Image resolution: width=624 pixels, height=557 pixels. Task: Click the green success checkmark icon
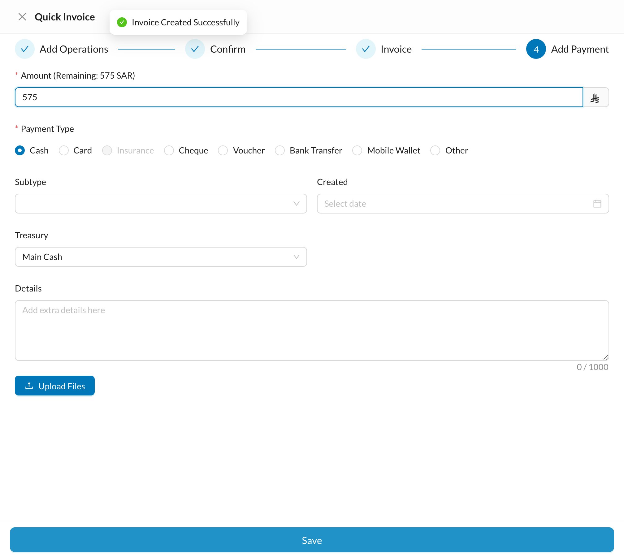[x=122, y=22]
